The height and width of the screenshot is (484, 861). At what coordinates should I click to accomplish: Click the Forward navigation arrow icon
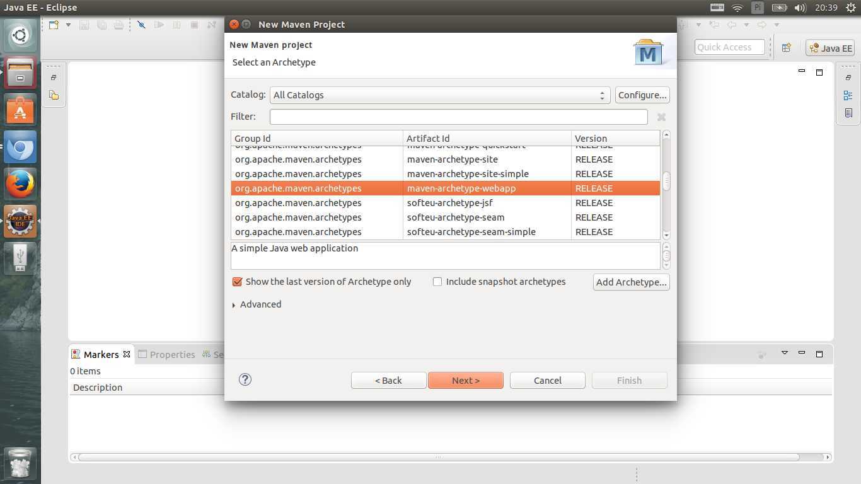[x=762, y=25]
